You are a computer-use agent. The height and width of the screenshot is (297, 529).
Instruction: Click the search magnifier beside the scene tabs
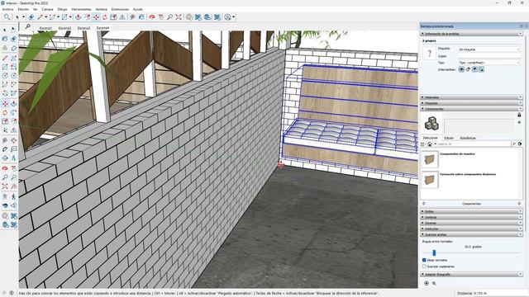tap(27, 26)
